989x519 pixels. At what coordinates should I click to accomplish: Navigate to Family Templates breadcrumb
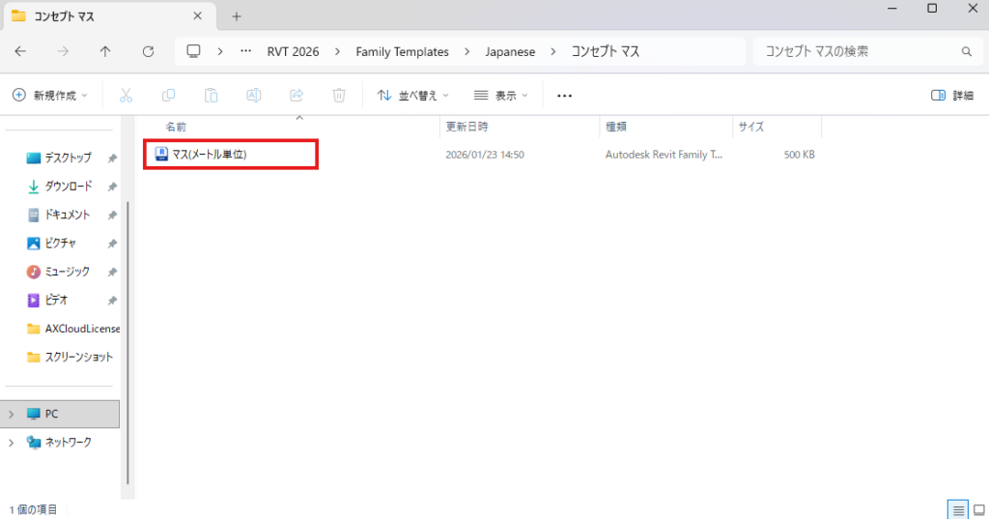402,51
